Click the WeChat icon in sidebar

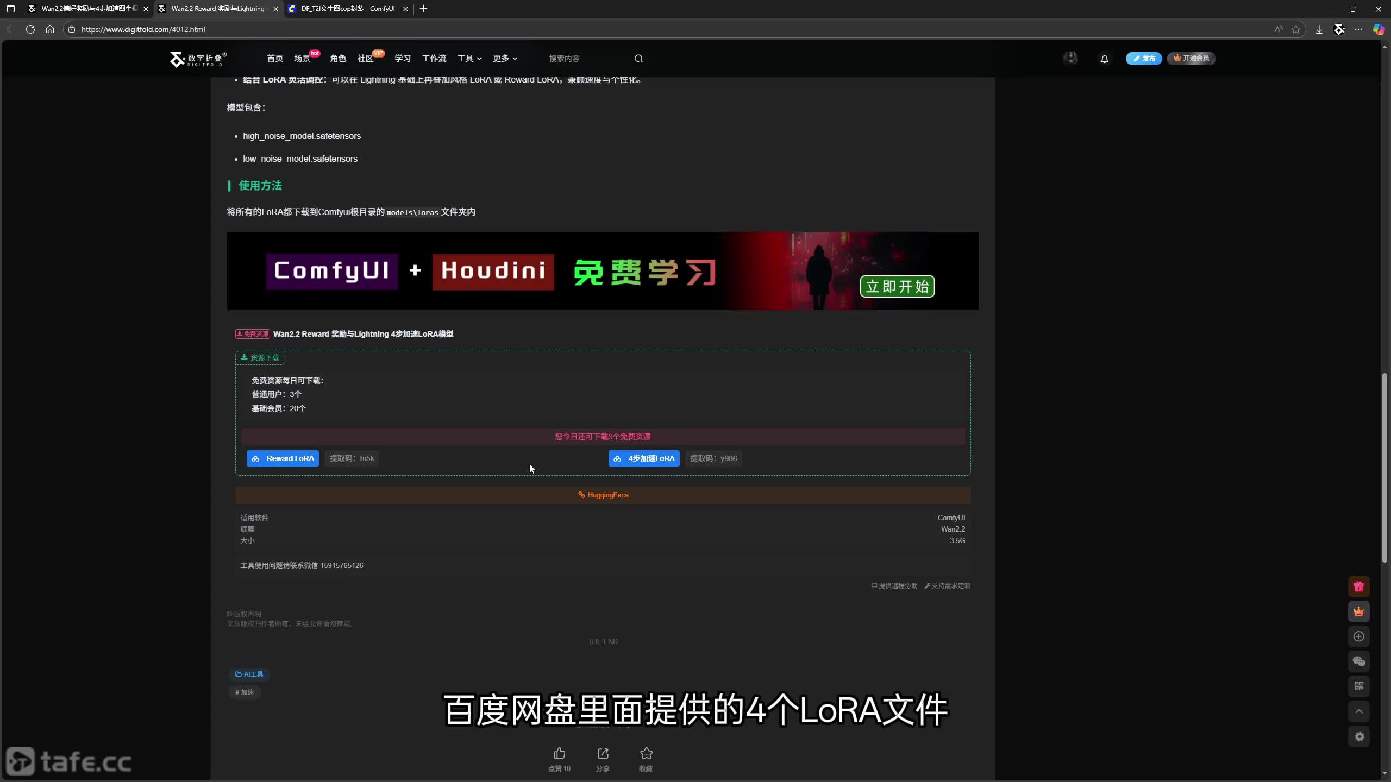click(x=1358, y=661)
